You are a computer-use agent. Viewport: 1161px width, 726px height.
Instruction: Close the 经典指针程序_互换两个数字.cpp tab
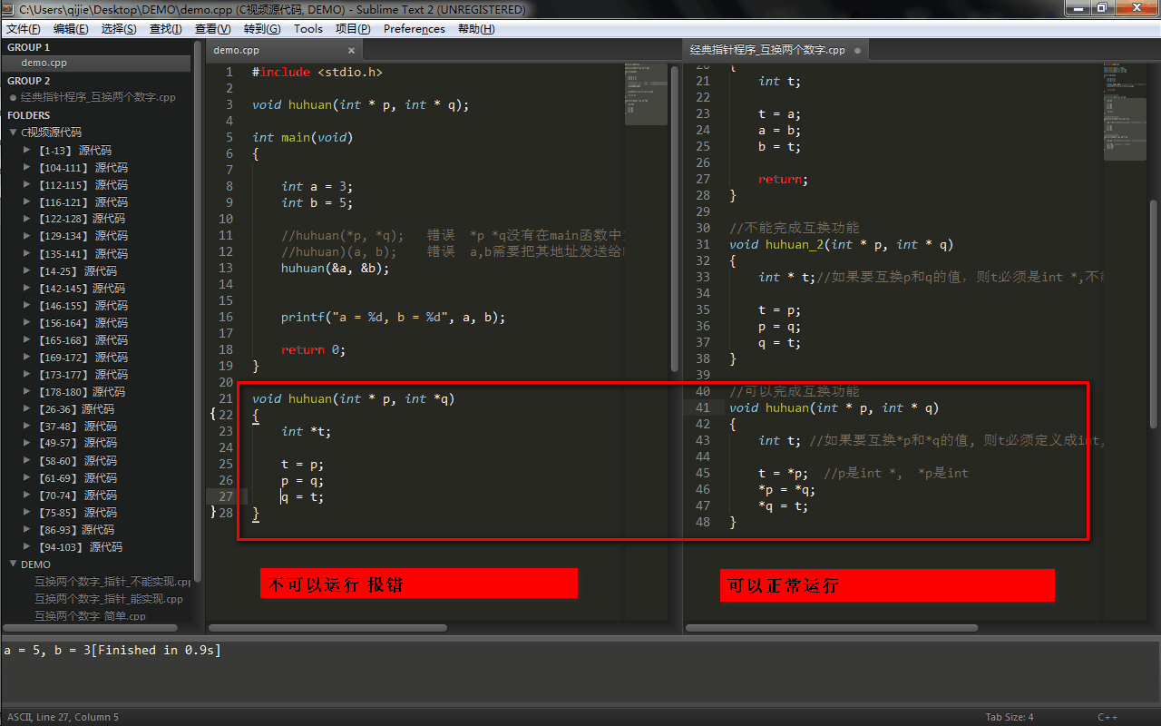coord(856,50)
